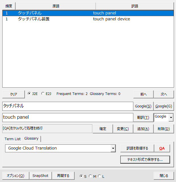Screen dimensions: 176x182
Task: Click テキスト形式で保存する button
Action: [x=145, y=159]
